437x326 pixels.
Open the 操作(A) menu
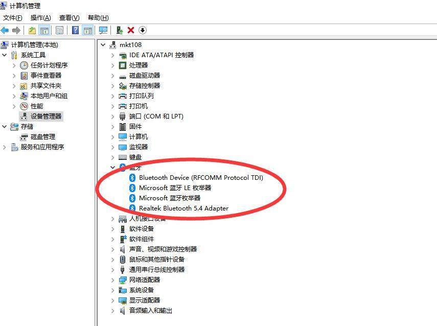point(41,18)
